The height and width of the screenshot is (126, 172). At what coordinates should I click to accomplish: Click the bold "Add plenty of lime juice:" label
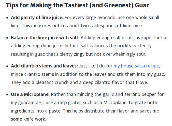tap(37, 18)
